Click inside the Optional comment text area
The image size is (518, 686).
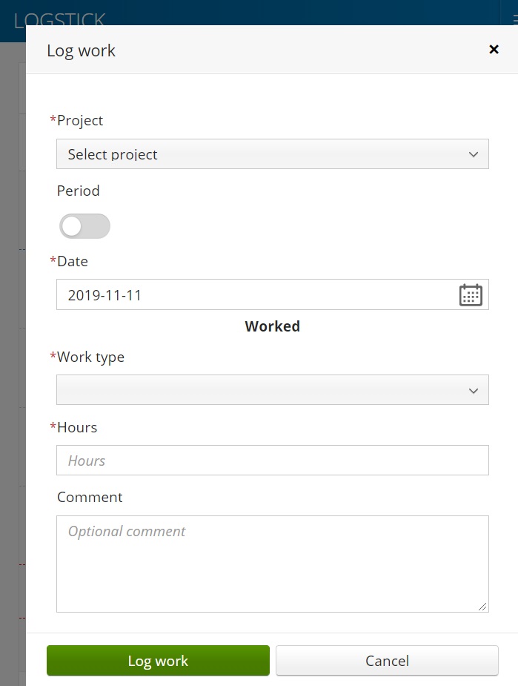point(272,564)
